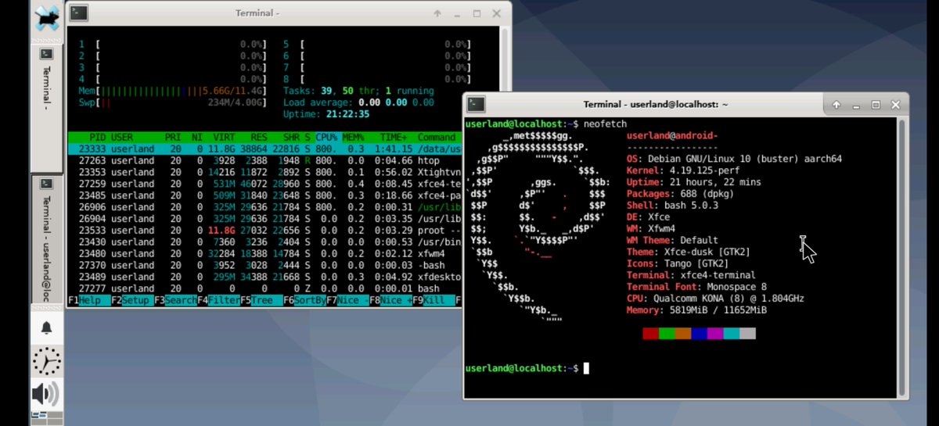Screen dimensions: 939x426
Task: Click the userland@localhost Terminal window title icon
Action: (x=475, y=104)
